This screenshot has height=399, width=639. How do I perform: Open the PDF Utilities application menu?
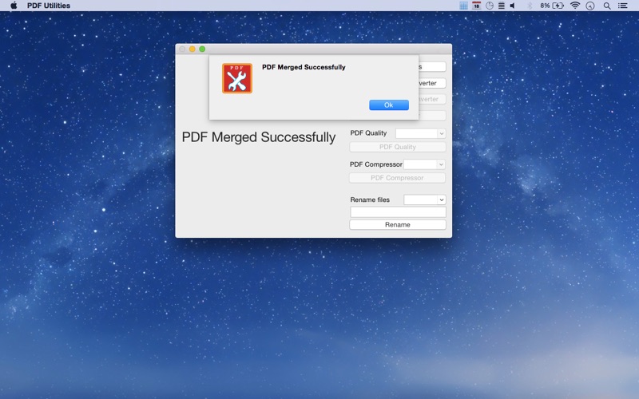(49, 6)
